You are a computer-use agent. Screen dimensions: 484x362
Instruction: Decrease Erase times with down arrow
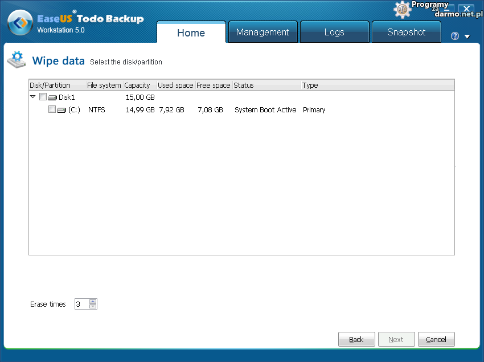[93, 307]
